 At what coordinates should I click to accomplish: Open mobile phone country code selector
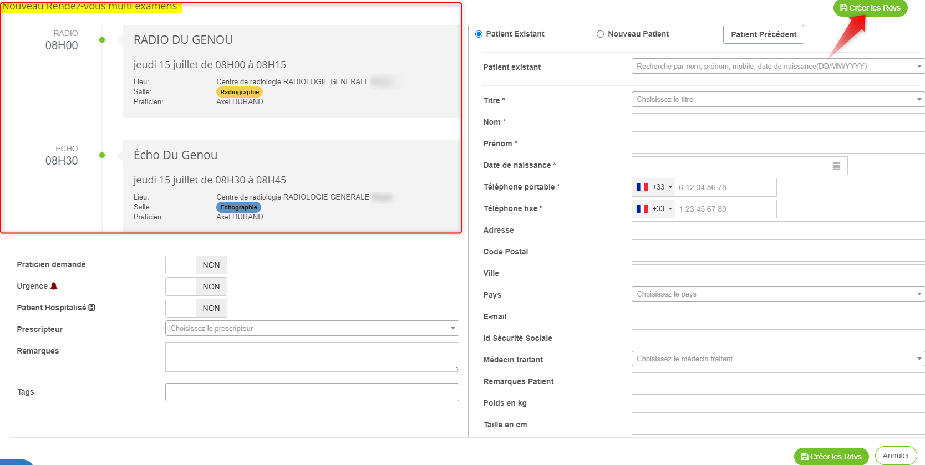coord(654,187)
